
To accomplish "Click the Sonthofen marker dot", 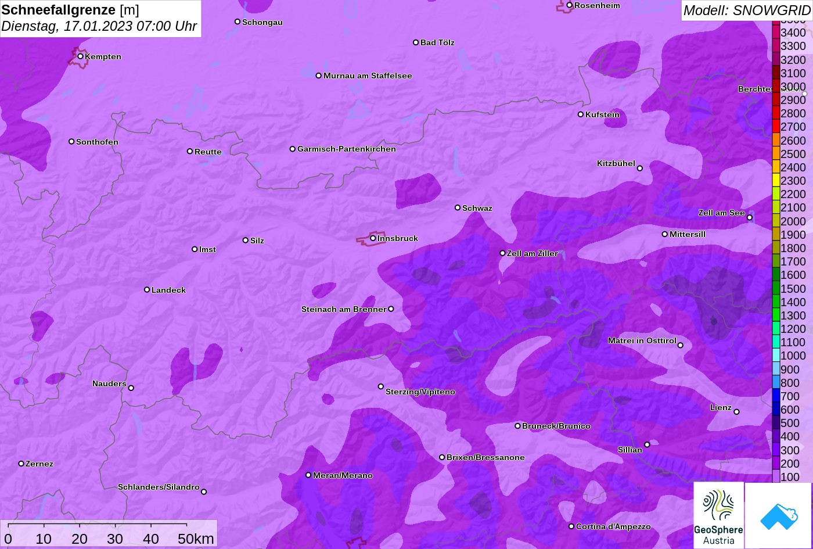I will pos(71,142).
